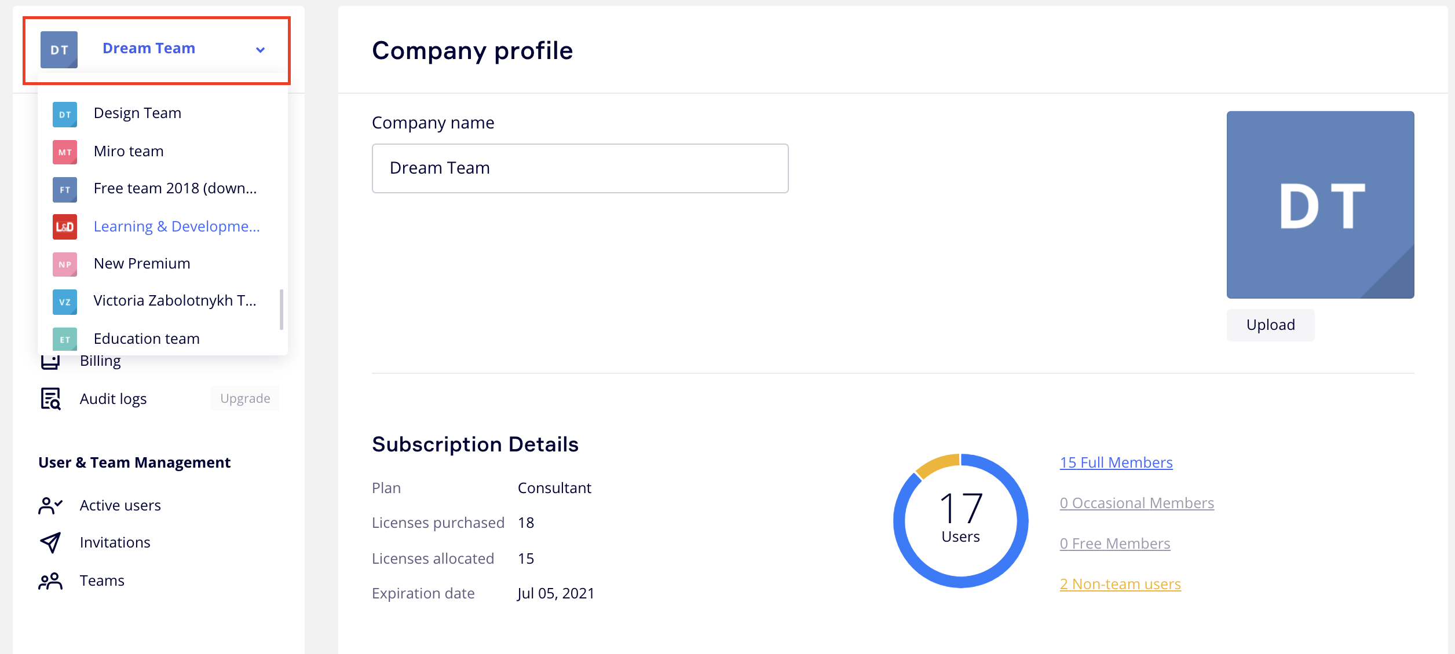The height and width of the screenshot is (654, 1455).
Task: Open the 2 Non-team users link
Action: coord(1120,584)
